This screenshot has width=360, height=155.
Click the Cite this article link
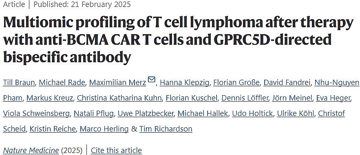tap(117, 151)
